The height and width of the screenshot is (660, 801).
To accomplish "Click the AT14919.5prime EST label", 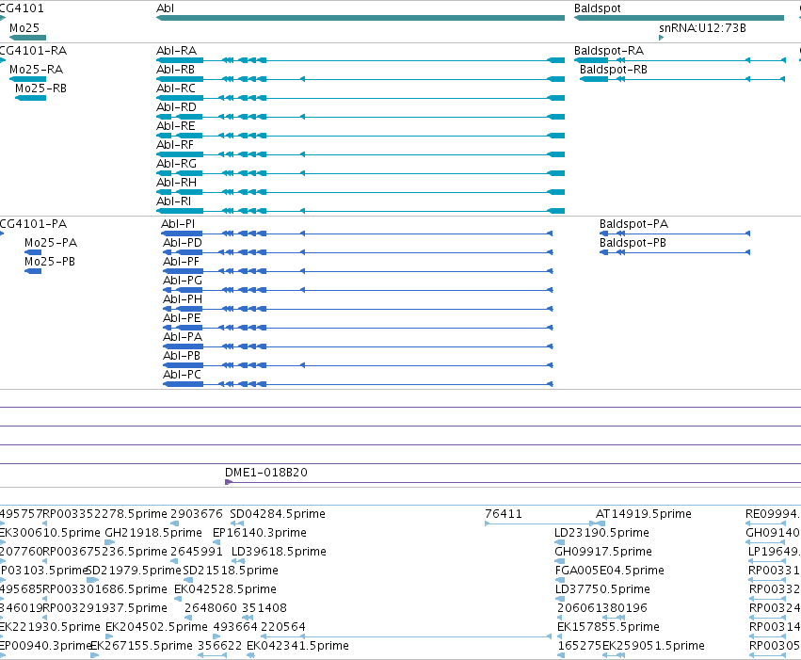I will click(644, 514).
